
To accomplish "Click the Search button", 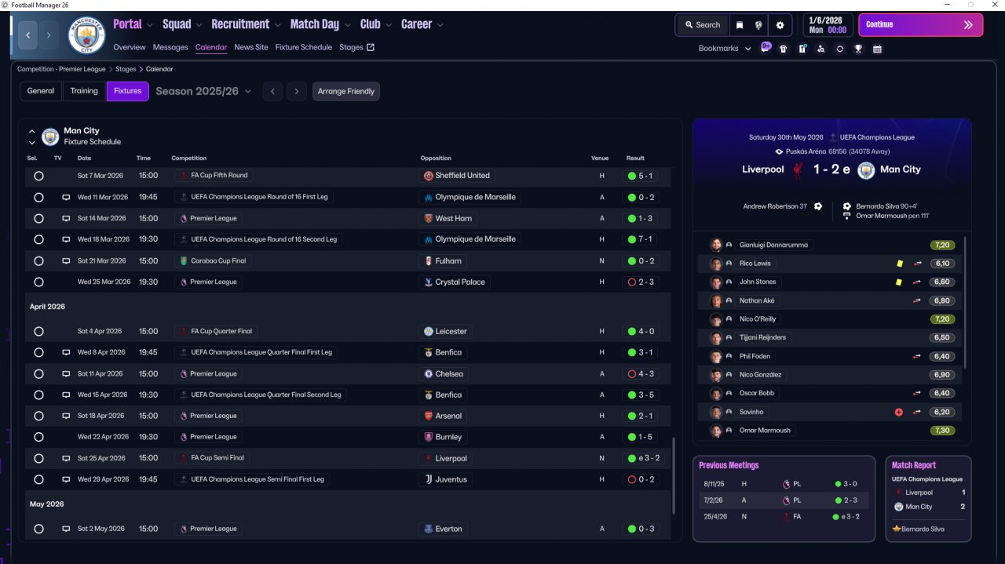I will (x=701, y=25).
